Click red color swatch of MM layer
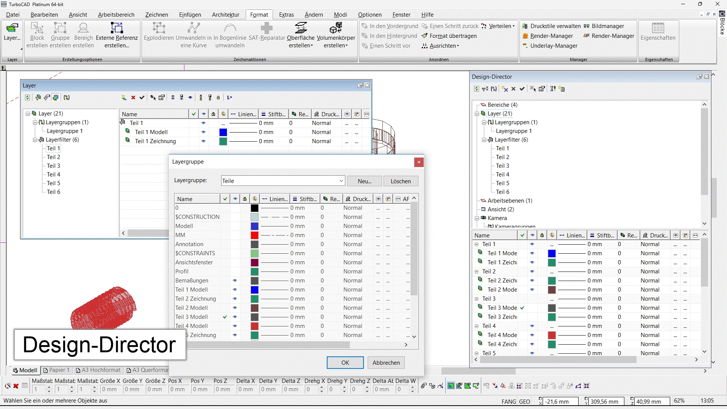This screenshot has width=727, height=409. point(254,235)
